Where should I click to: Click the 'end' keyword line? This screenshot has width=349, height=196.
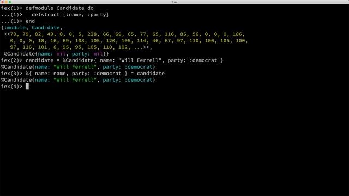pyautogui.click(x=30, y=21)
